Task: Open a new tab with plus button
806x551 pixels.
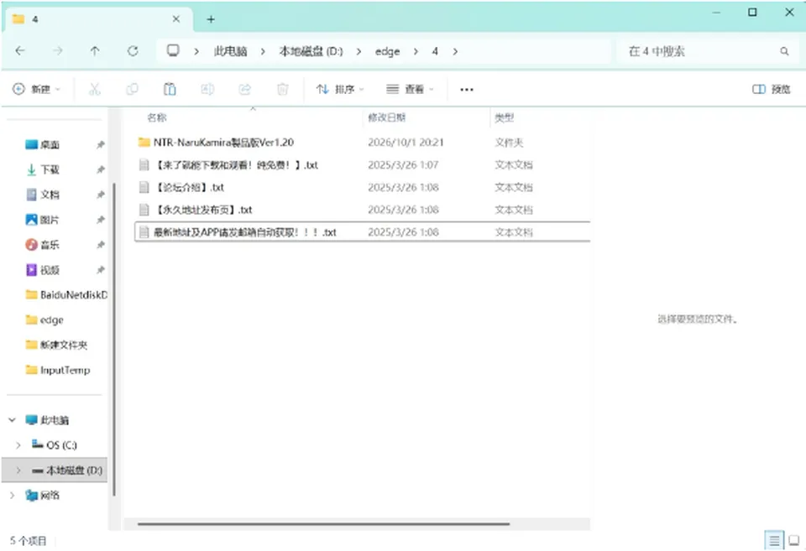Action: [x=211, y=19]
